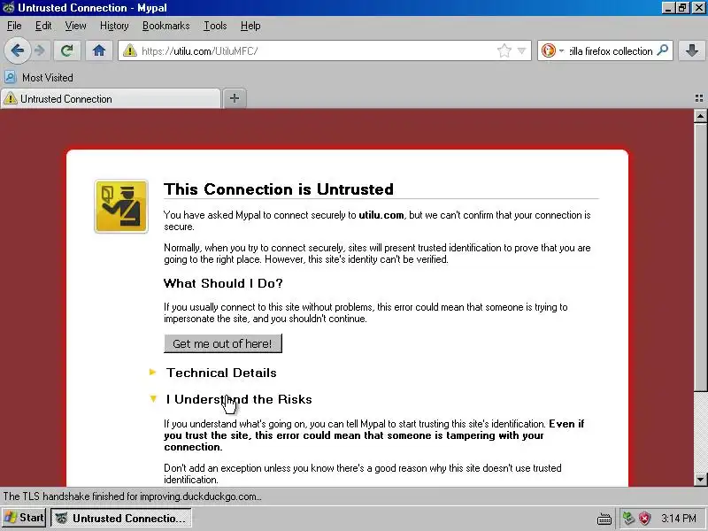Viewport: 708px width, 531px height.
Task: Select the Untrusted Connection tab
Action: [111, 98]
